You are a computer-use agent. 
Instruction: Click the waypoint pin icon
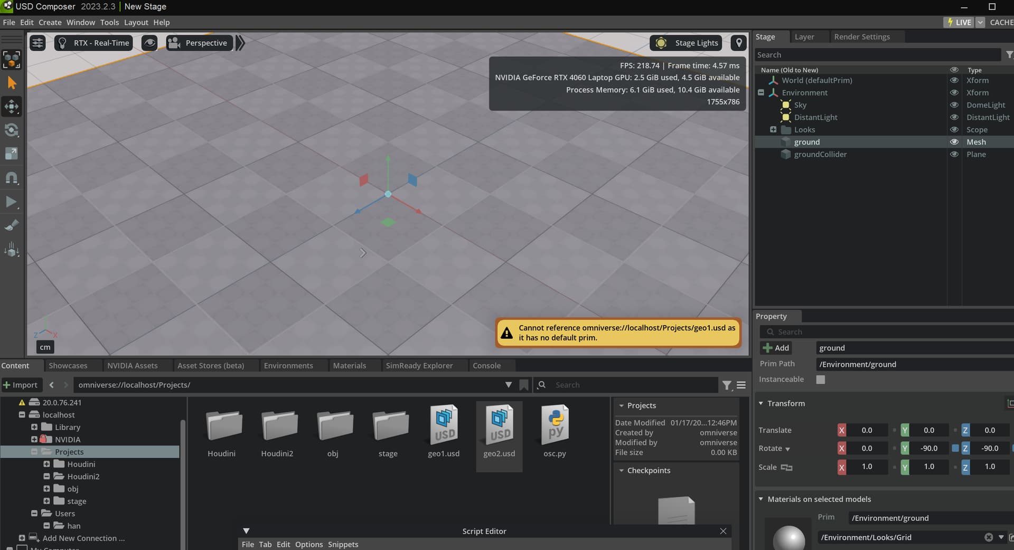(739, 43)
